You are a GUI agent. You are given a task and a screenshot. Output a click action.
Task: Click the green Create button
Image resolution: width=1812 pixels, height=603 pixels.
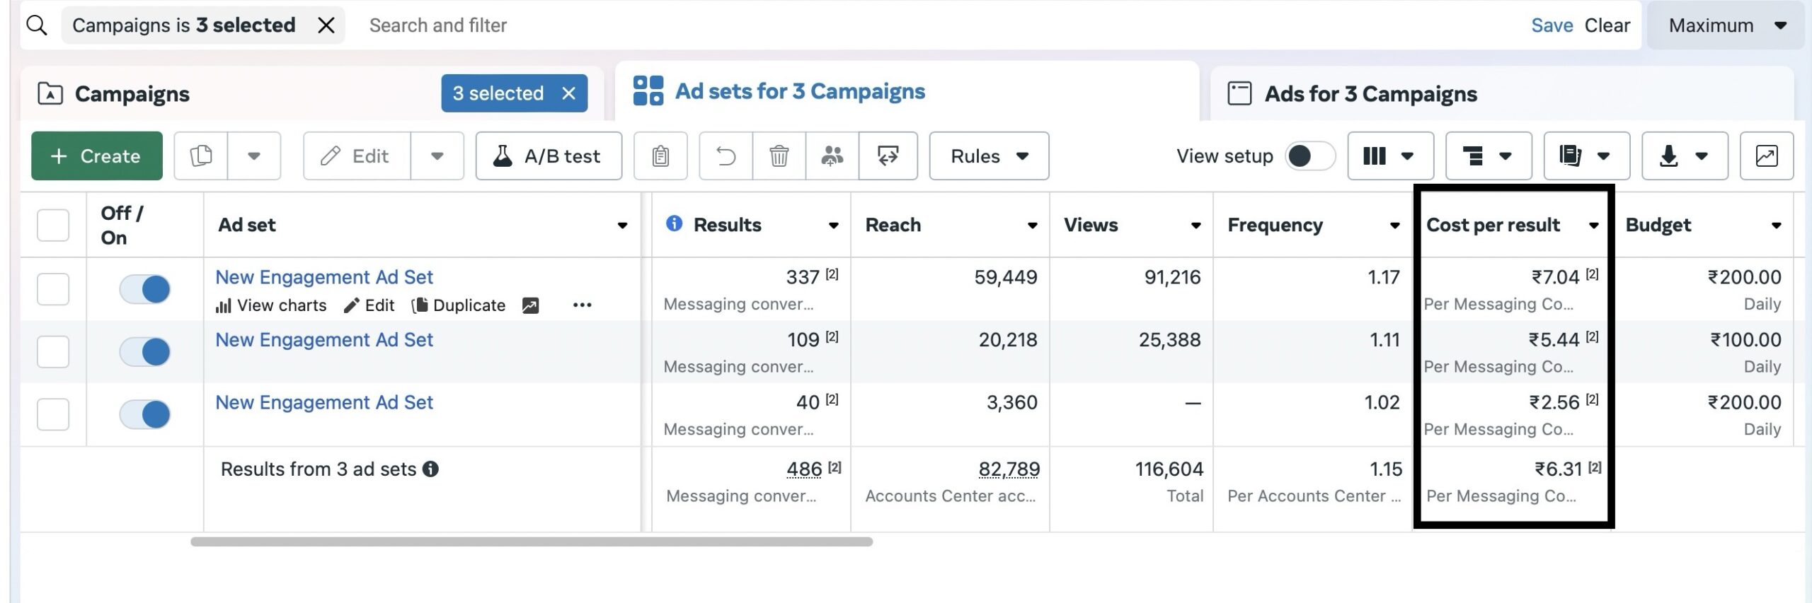coord(97,156)
